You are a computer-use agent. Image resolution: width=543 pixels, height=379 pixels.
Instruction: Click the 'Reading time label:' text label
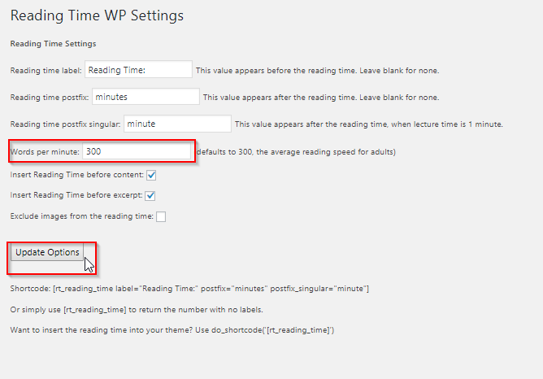tap(46, 70)
